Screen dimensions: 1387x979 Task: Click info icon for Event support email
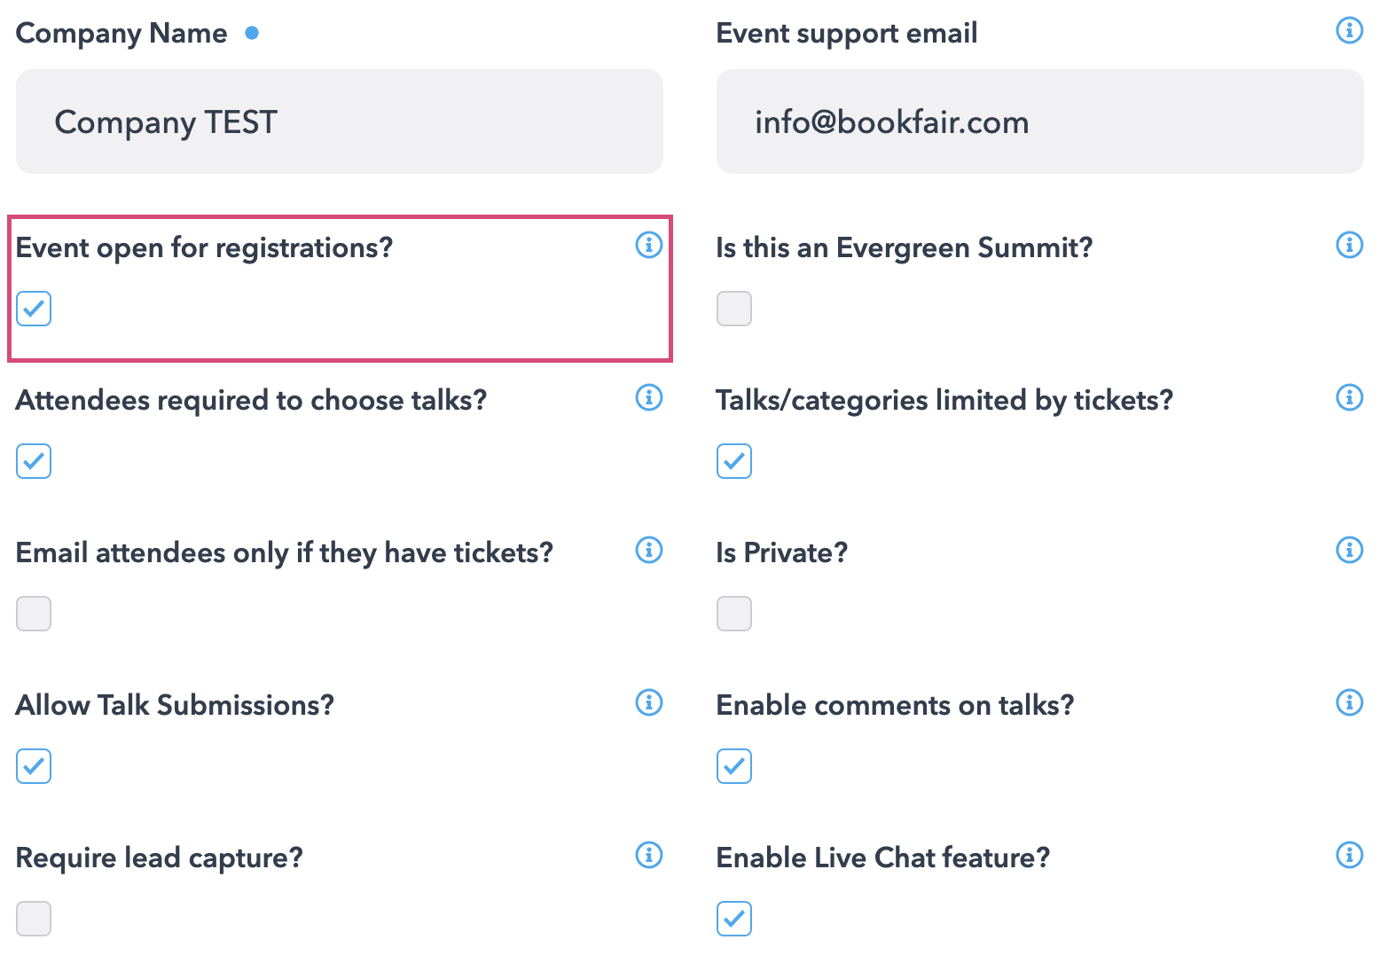point(1349,30)
